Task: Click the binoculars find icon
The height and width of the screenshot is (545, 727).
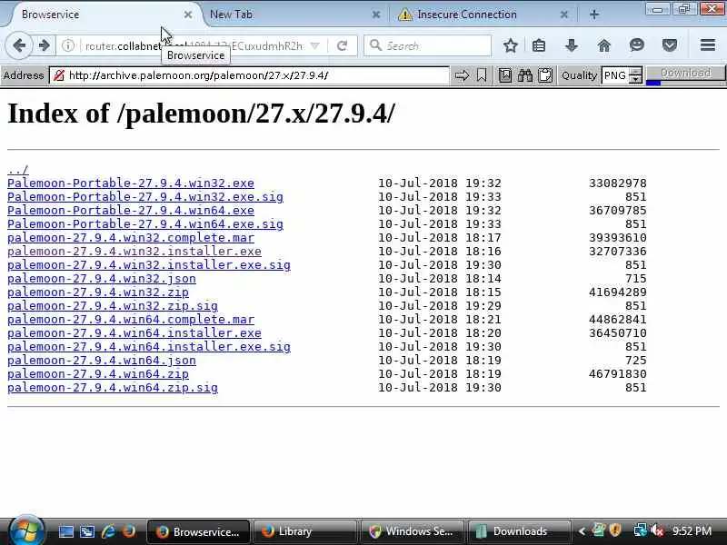Action: [525, 75]
